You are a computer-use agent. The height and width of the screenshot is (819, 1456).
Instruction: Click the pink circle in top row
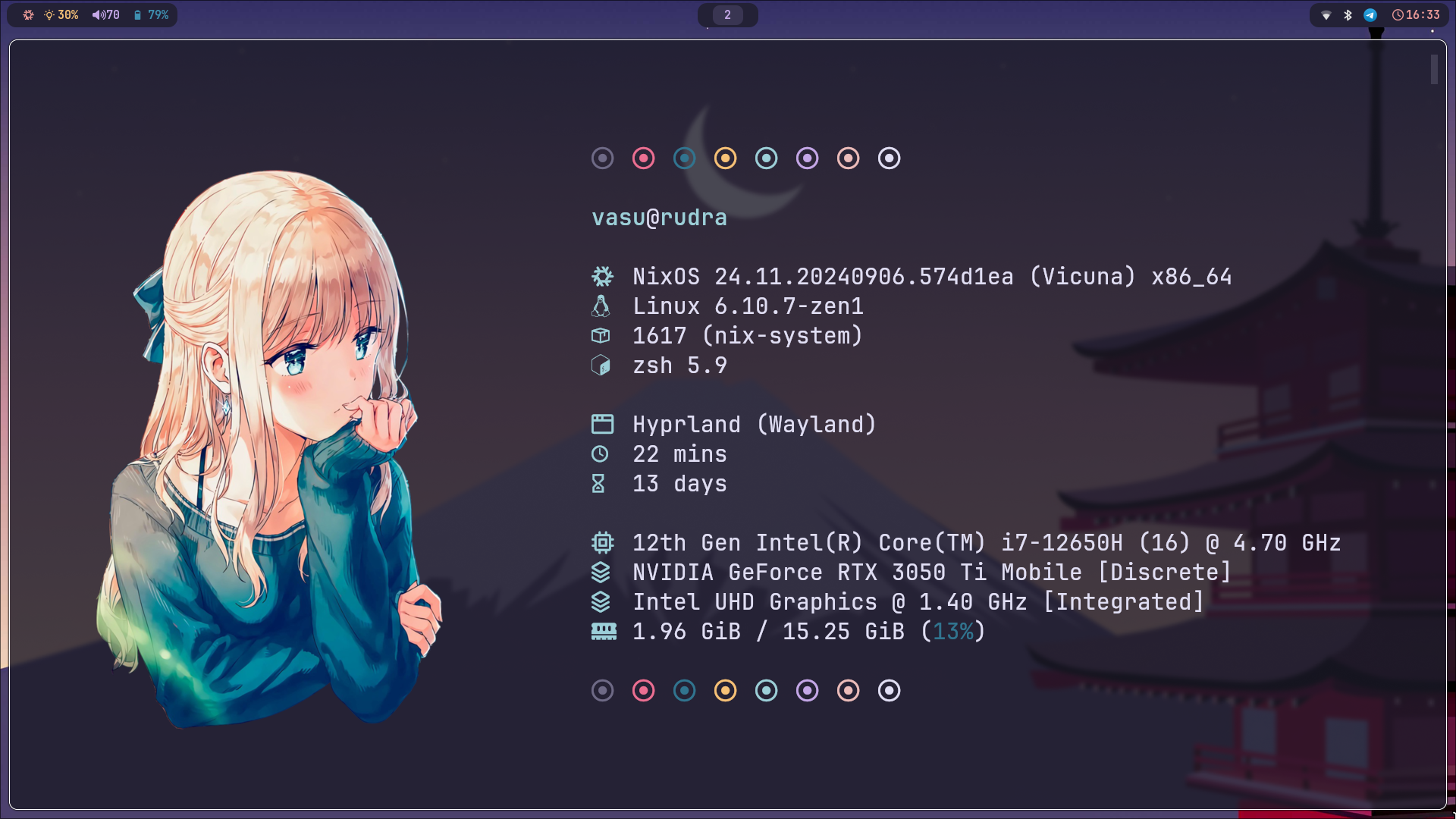coord(643,158)
